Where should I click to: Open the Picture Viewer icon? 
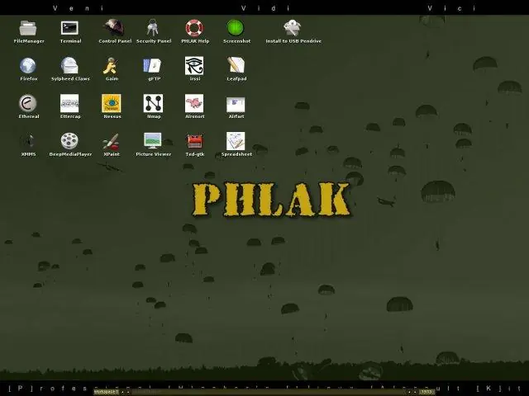click(152, 141)
